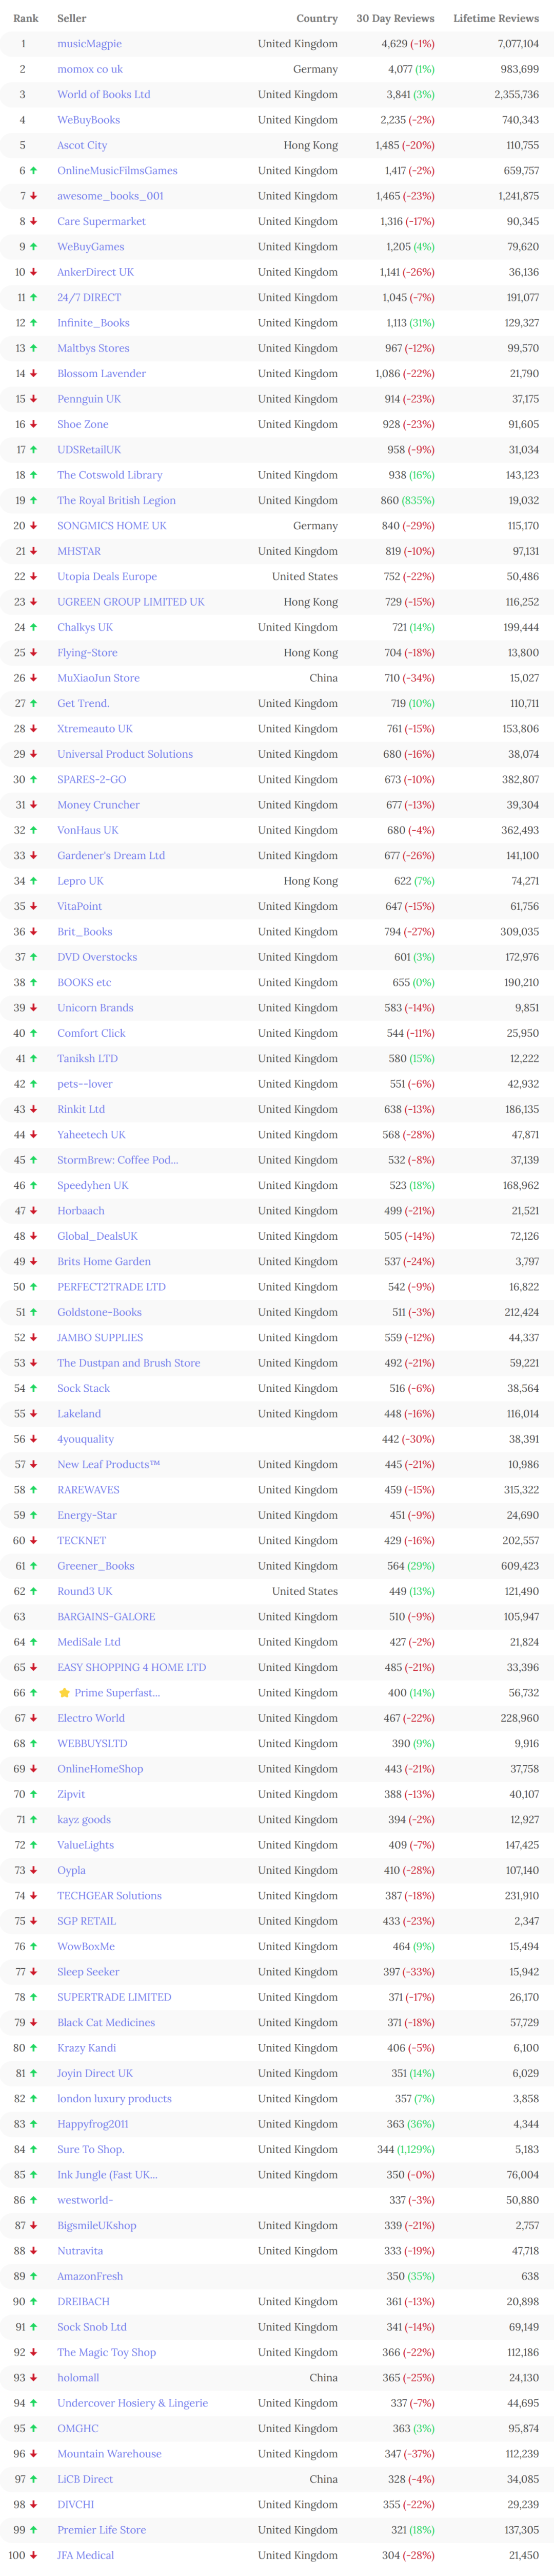Open the momox co uk seller page
The image size is (554, 2576).
click(90, 69)
